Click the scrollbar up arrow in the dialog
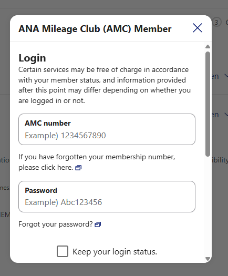The image size is (228, 276). (x=208, y=46)
